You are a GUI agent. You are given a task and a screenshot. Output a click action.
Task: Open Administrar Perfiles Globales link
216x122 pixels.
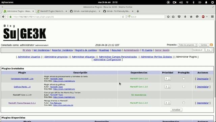[157, 57]
